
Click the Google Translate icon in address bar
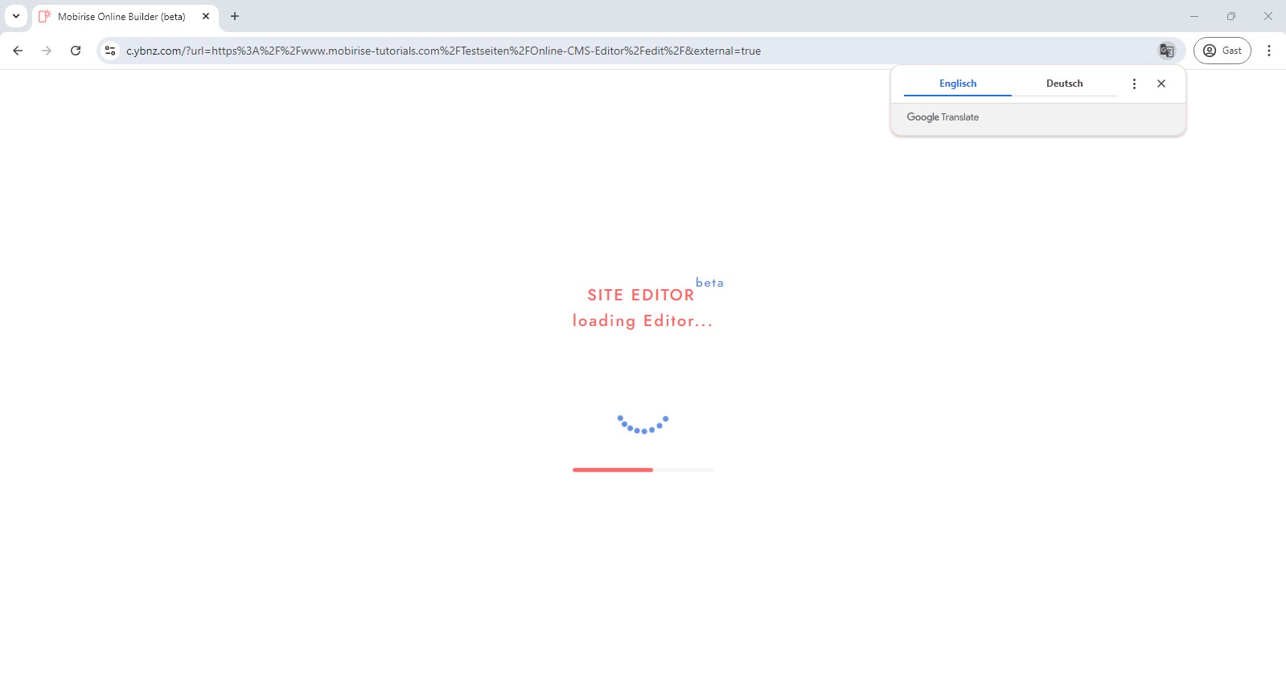pos(1166,51)
